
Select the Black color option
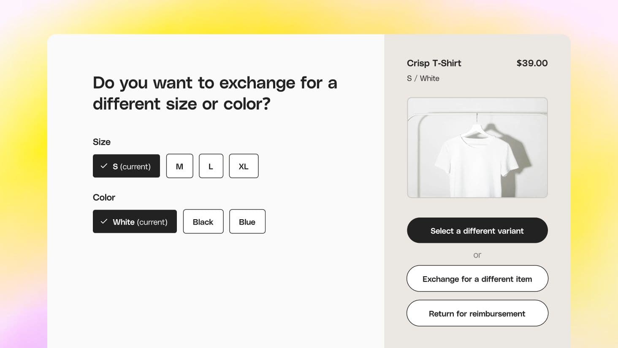[x=203, y=222]
